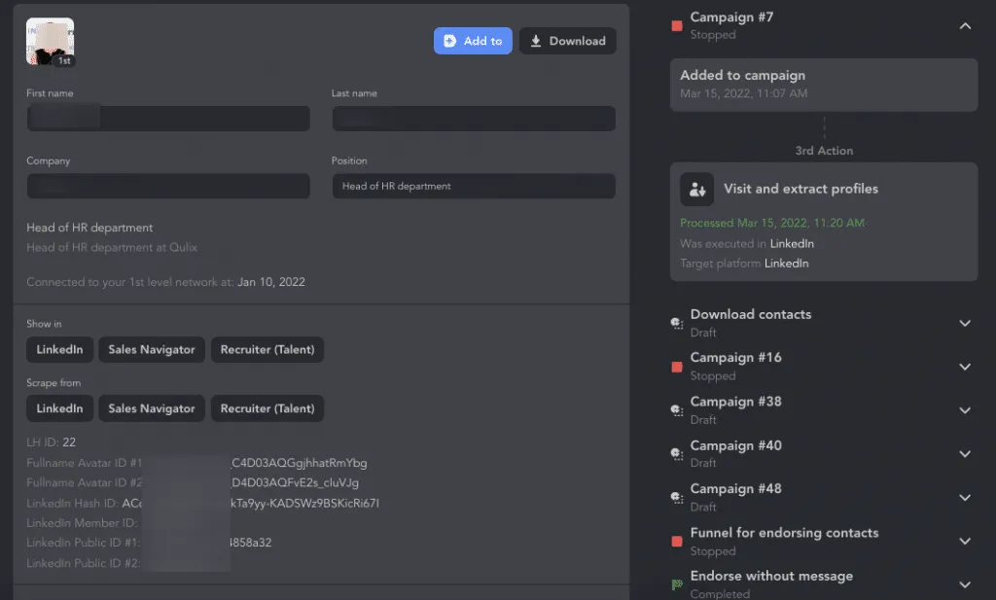
Task: Expand the Campaign #16 chevron
Action: (x=965, y=367)
